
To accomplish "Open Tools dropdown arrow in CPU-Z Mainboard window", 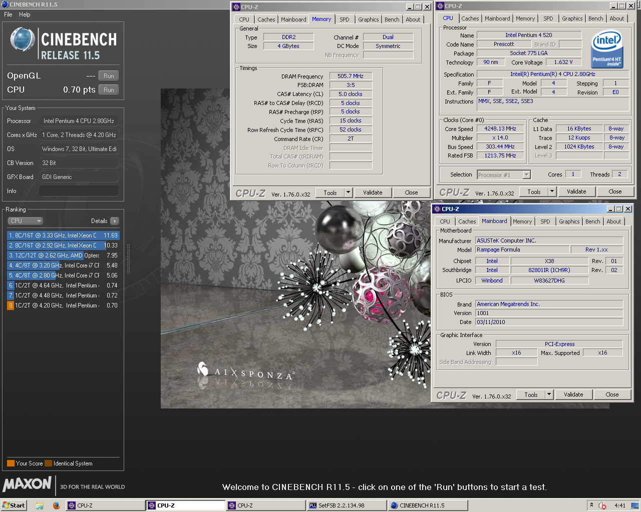I will coord(549,394).
